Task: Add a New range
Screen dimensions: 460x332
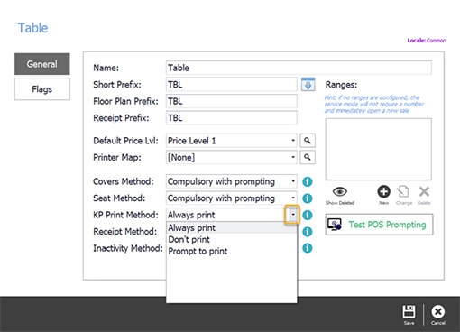Action: click(383, 191)
